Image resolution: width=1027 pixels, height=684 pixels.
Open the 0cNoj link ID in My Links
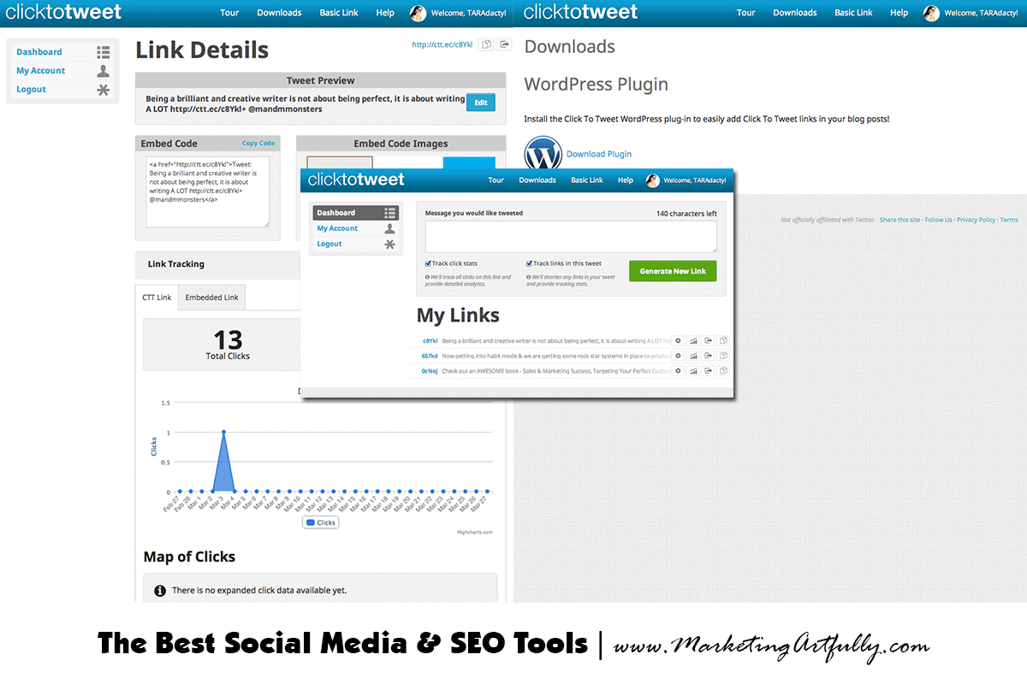(x=430, y=371)
